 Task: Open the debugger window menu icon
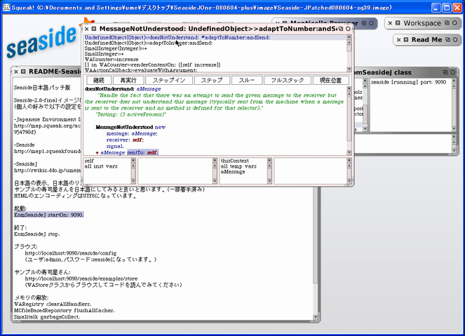94,29
